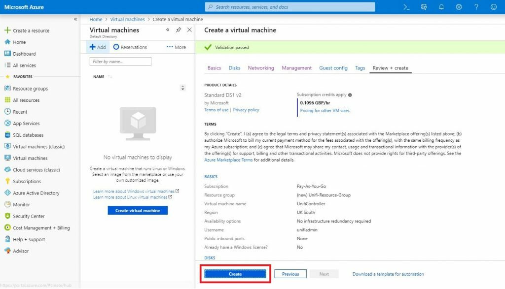Go to Home in the breadcrumb

(x=96, y=19)
